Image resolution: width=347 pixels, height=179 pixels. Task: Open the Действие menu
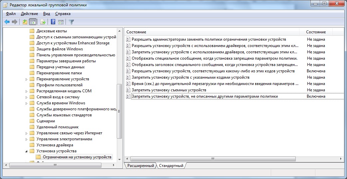[x=29, y=14]
